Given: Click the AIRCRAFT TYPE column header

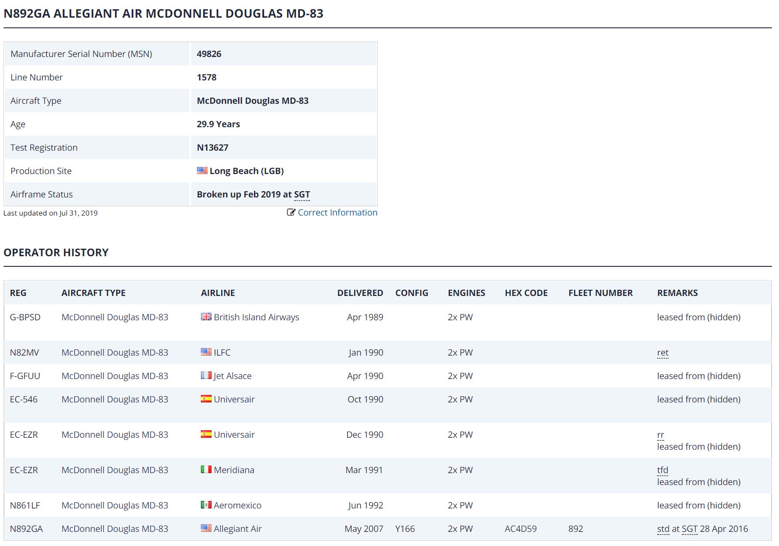Looking at the screenshot, I should [x=94, y=293].
